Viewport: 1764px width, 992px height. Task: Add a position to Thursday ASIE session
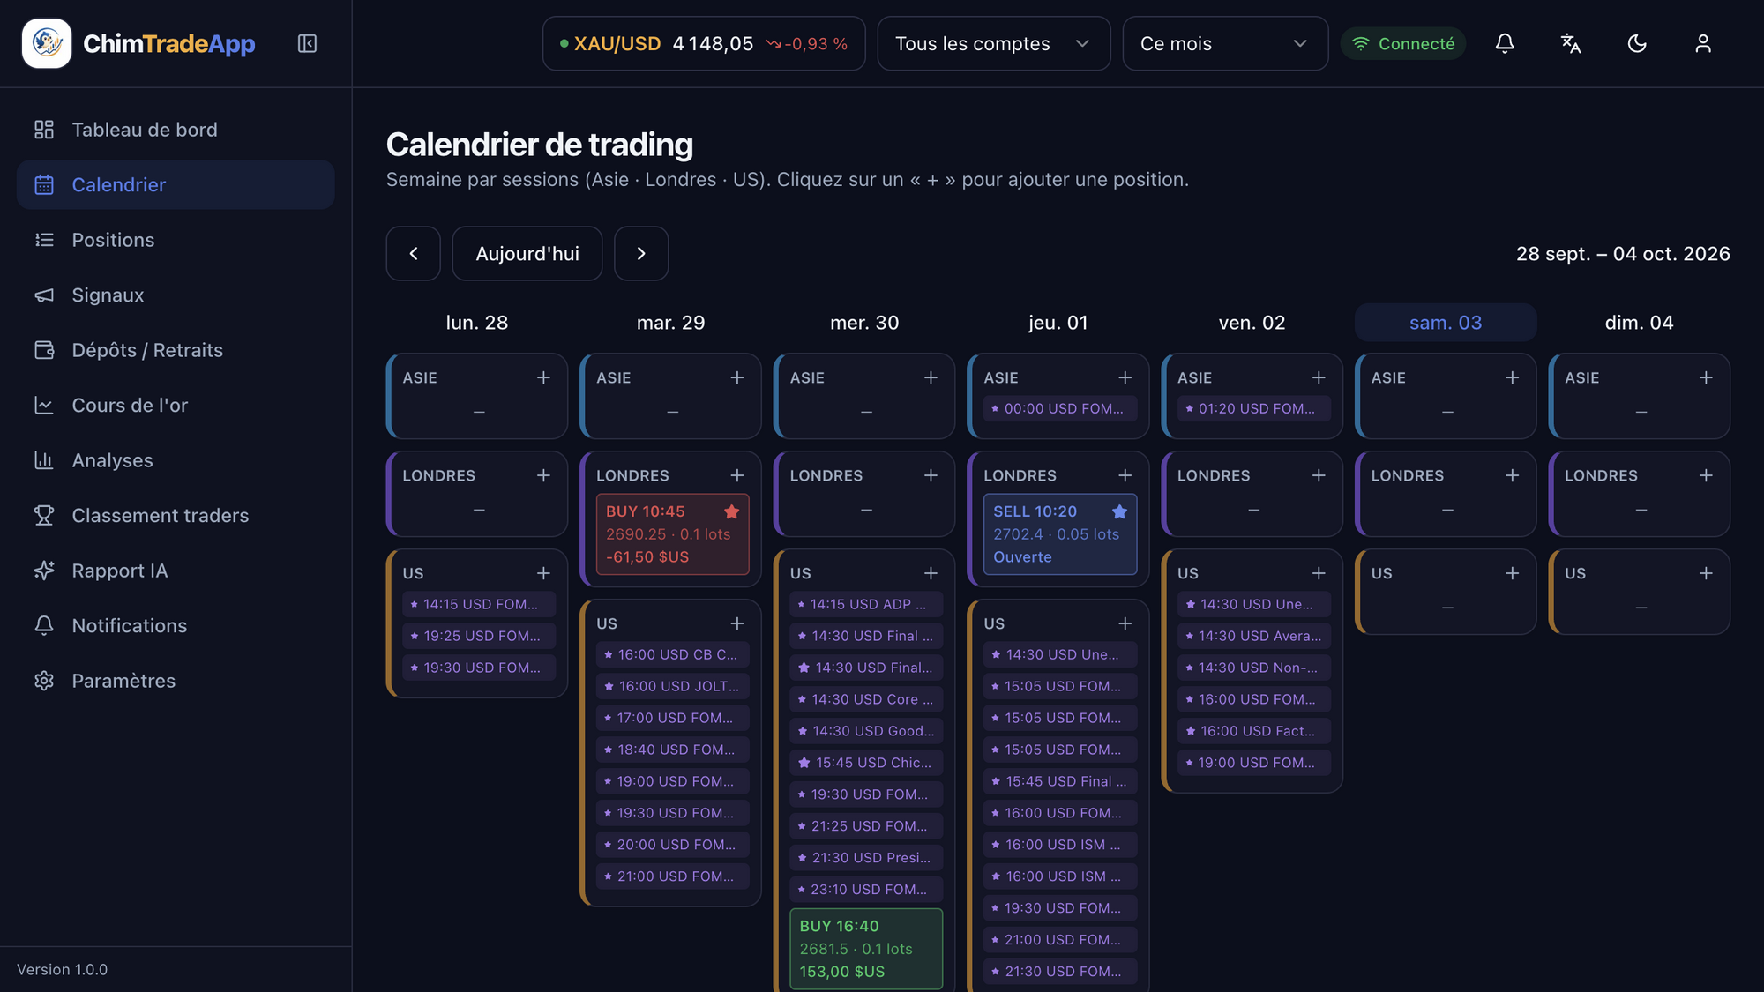pos(1125,377)
